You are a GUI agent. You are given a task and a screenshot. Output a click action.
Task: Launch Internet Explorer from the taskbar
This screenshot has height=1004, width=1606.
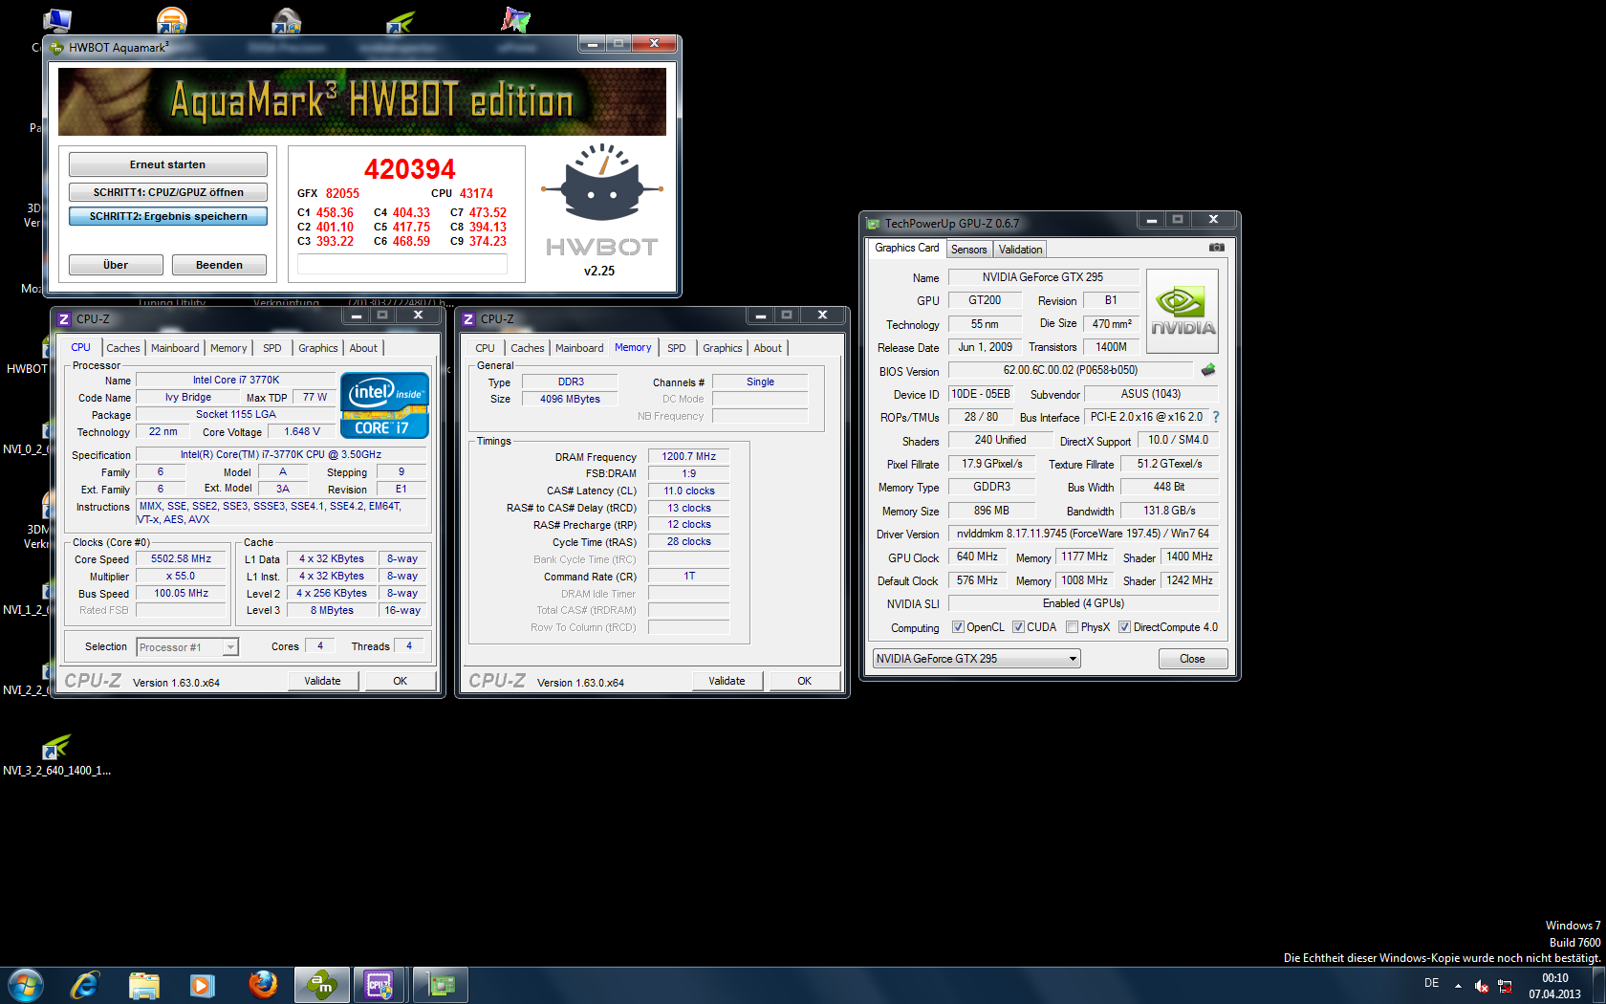point(85,985)
